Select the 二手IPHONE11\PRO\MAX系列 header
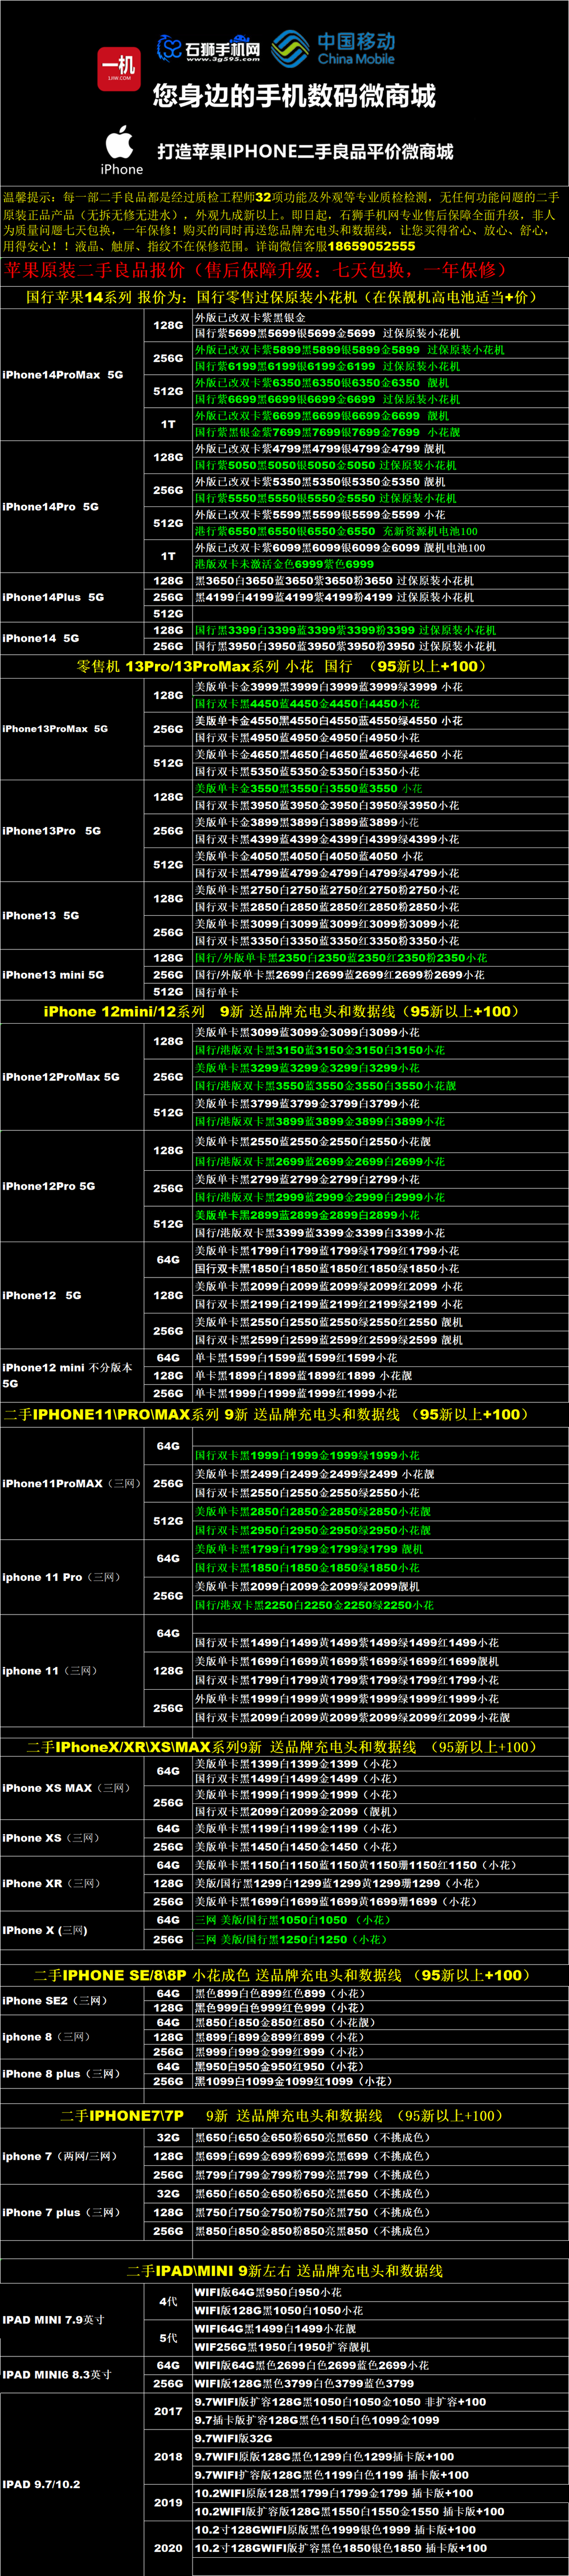The image size is (569, 2576). click(285, 1414)
